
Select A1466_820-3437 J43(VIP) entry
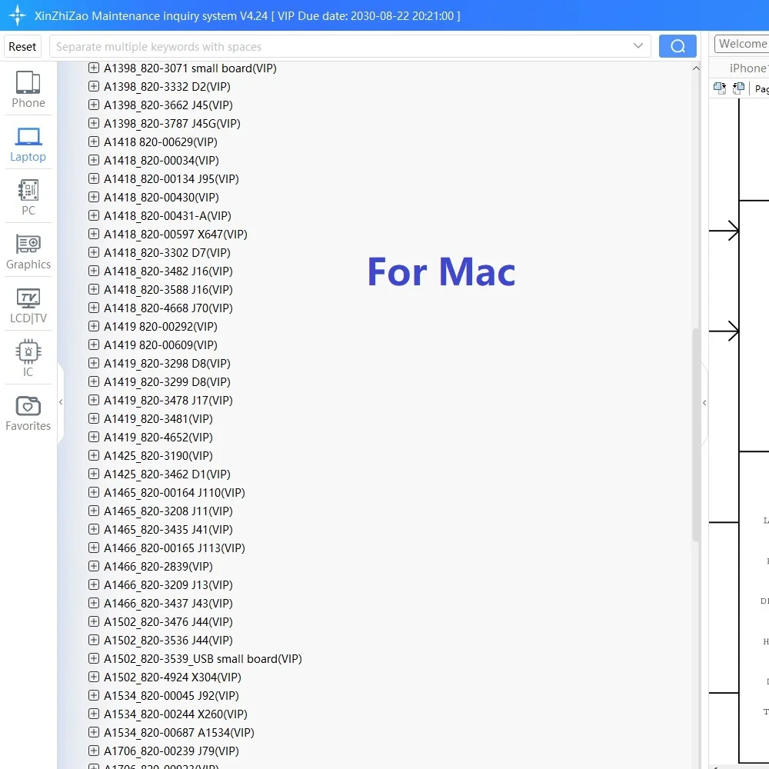168,604
